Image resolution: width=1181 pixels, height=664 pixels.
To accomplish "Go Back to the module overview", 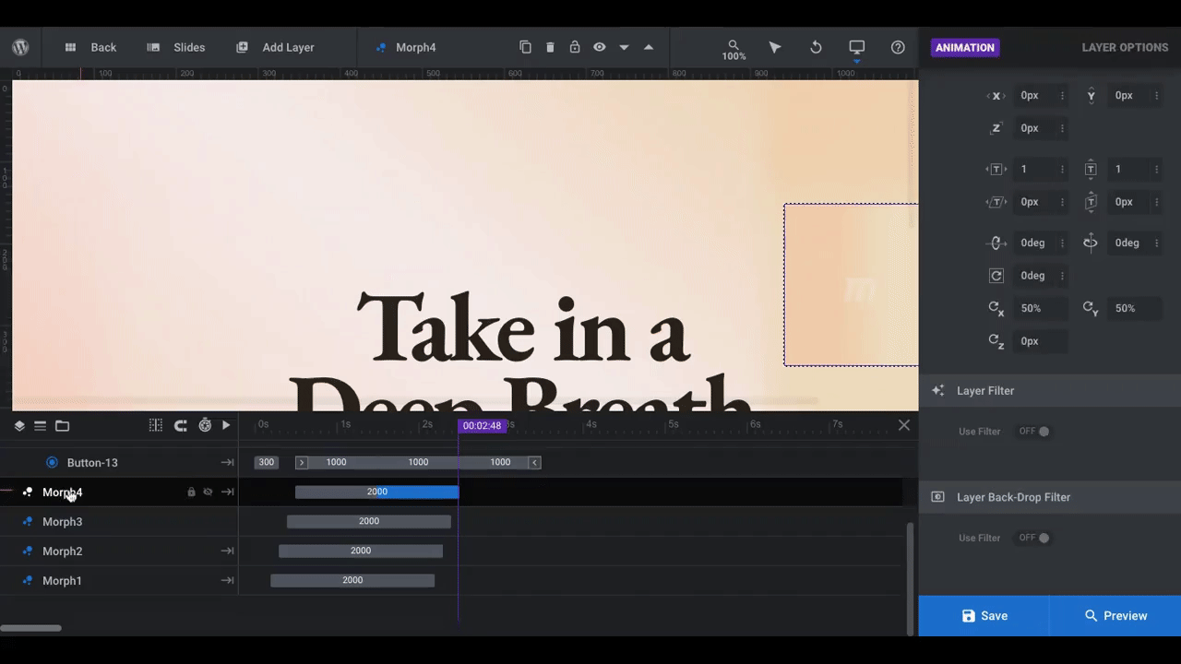I will 90,47.
